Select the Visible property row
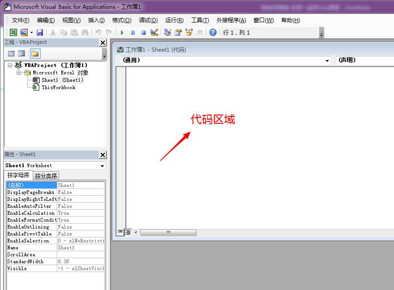The width and height of the screenshot is (394, 290). 55,268
